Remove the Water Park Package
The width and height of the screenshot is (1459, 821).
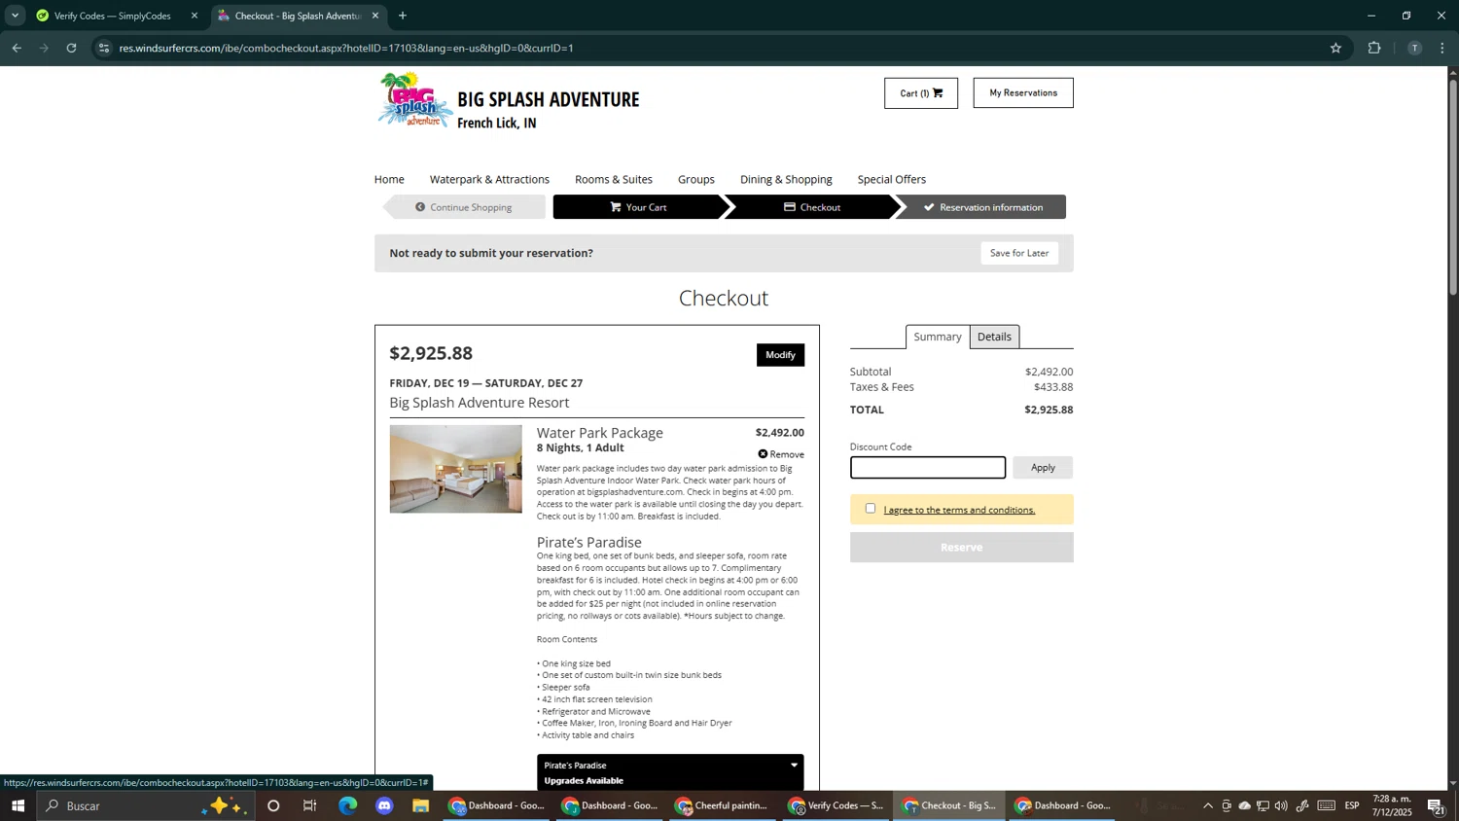781,454
